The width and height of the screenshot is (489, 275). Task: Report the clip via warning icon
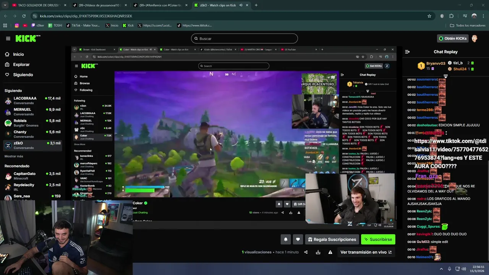pyautogui.click(x=330, y=252)
